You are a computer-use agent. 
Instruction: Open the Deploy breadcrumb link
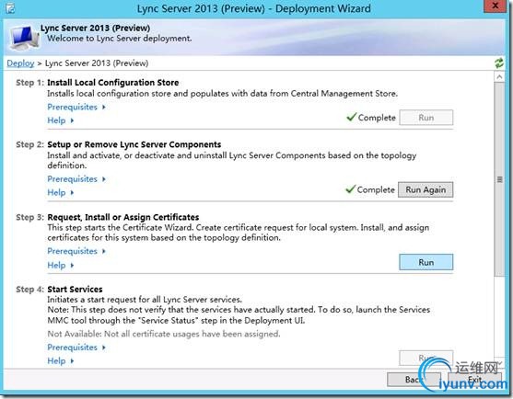pos(20,63)
